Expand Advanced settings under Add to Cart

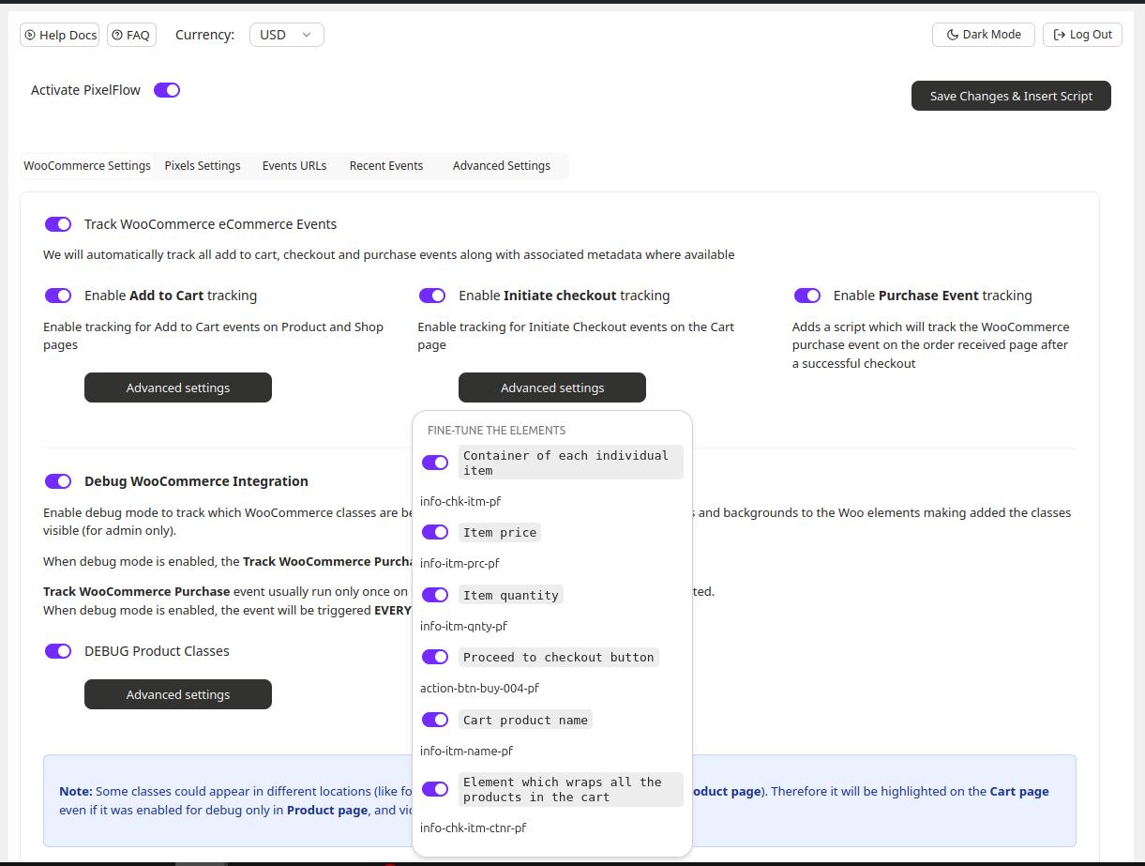coord(178,387)
